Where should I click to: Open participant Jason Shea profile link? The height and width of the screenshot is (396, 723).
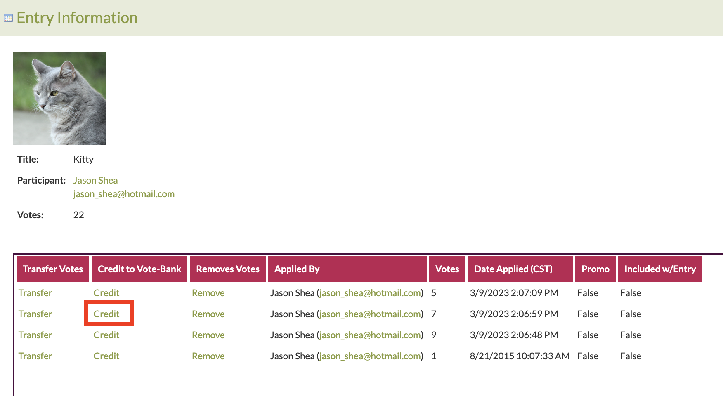tap(95, 180)
